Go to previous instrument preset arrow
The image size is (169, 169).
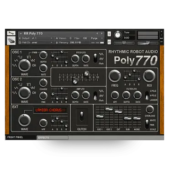[x=97, y=33]
